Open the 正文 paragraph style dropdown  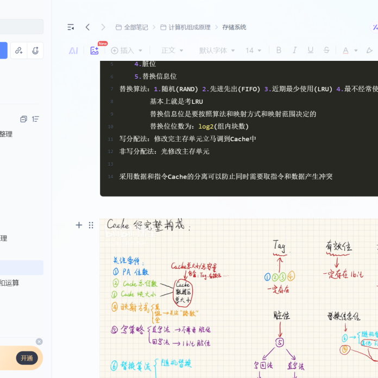point(172,51)
